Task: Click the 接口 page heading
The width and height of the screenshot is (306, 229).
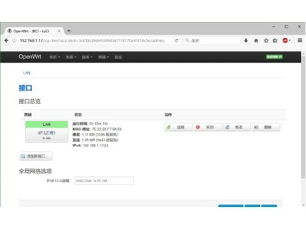Action: click(x=25, y=88)
